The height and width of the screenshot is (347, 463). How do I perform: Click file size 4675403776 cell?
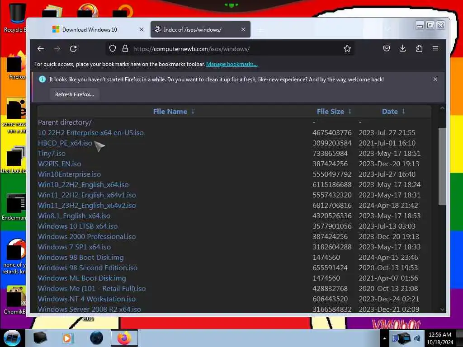(332, 132)
